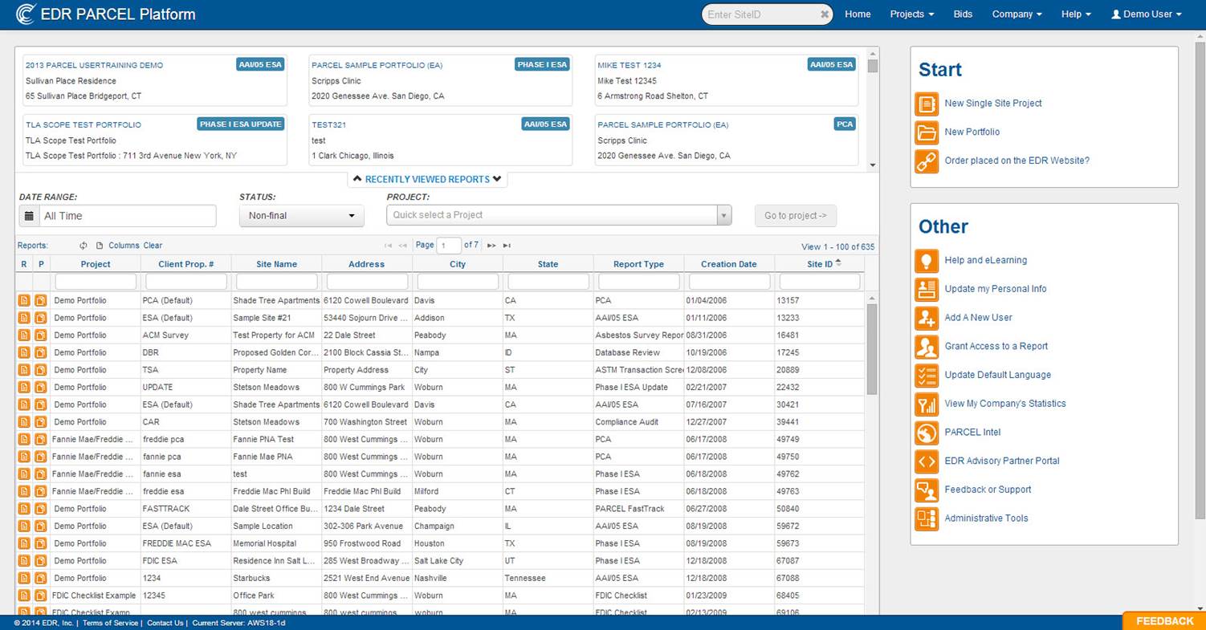Open the report icon for Site ID 13157
The height and width of the screenshot is (630, 1206).
click(x=24, y=301)
